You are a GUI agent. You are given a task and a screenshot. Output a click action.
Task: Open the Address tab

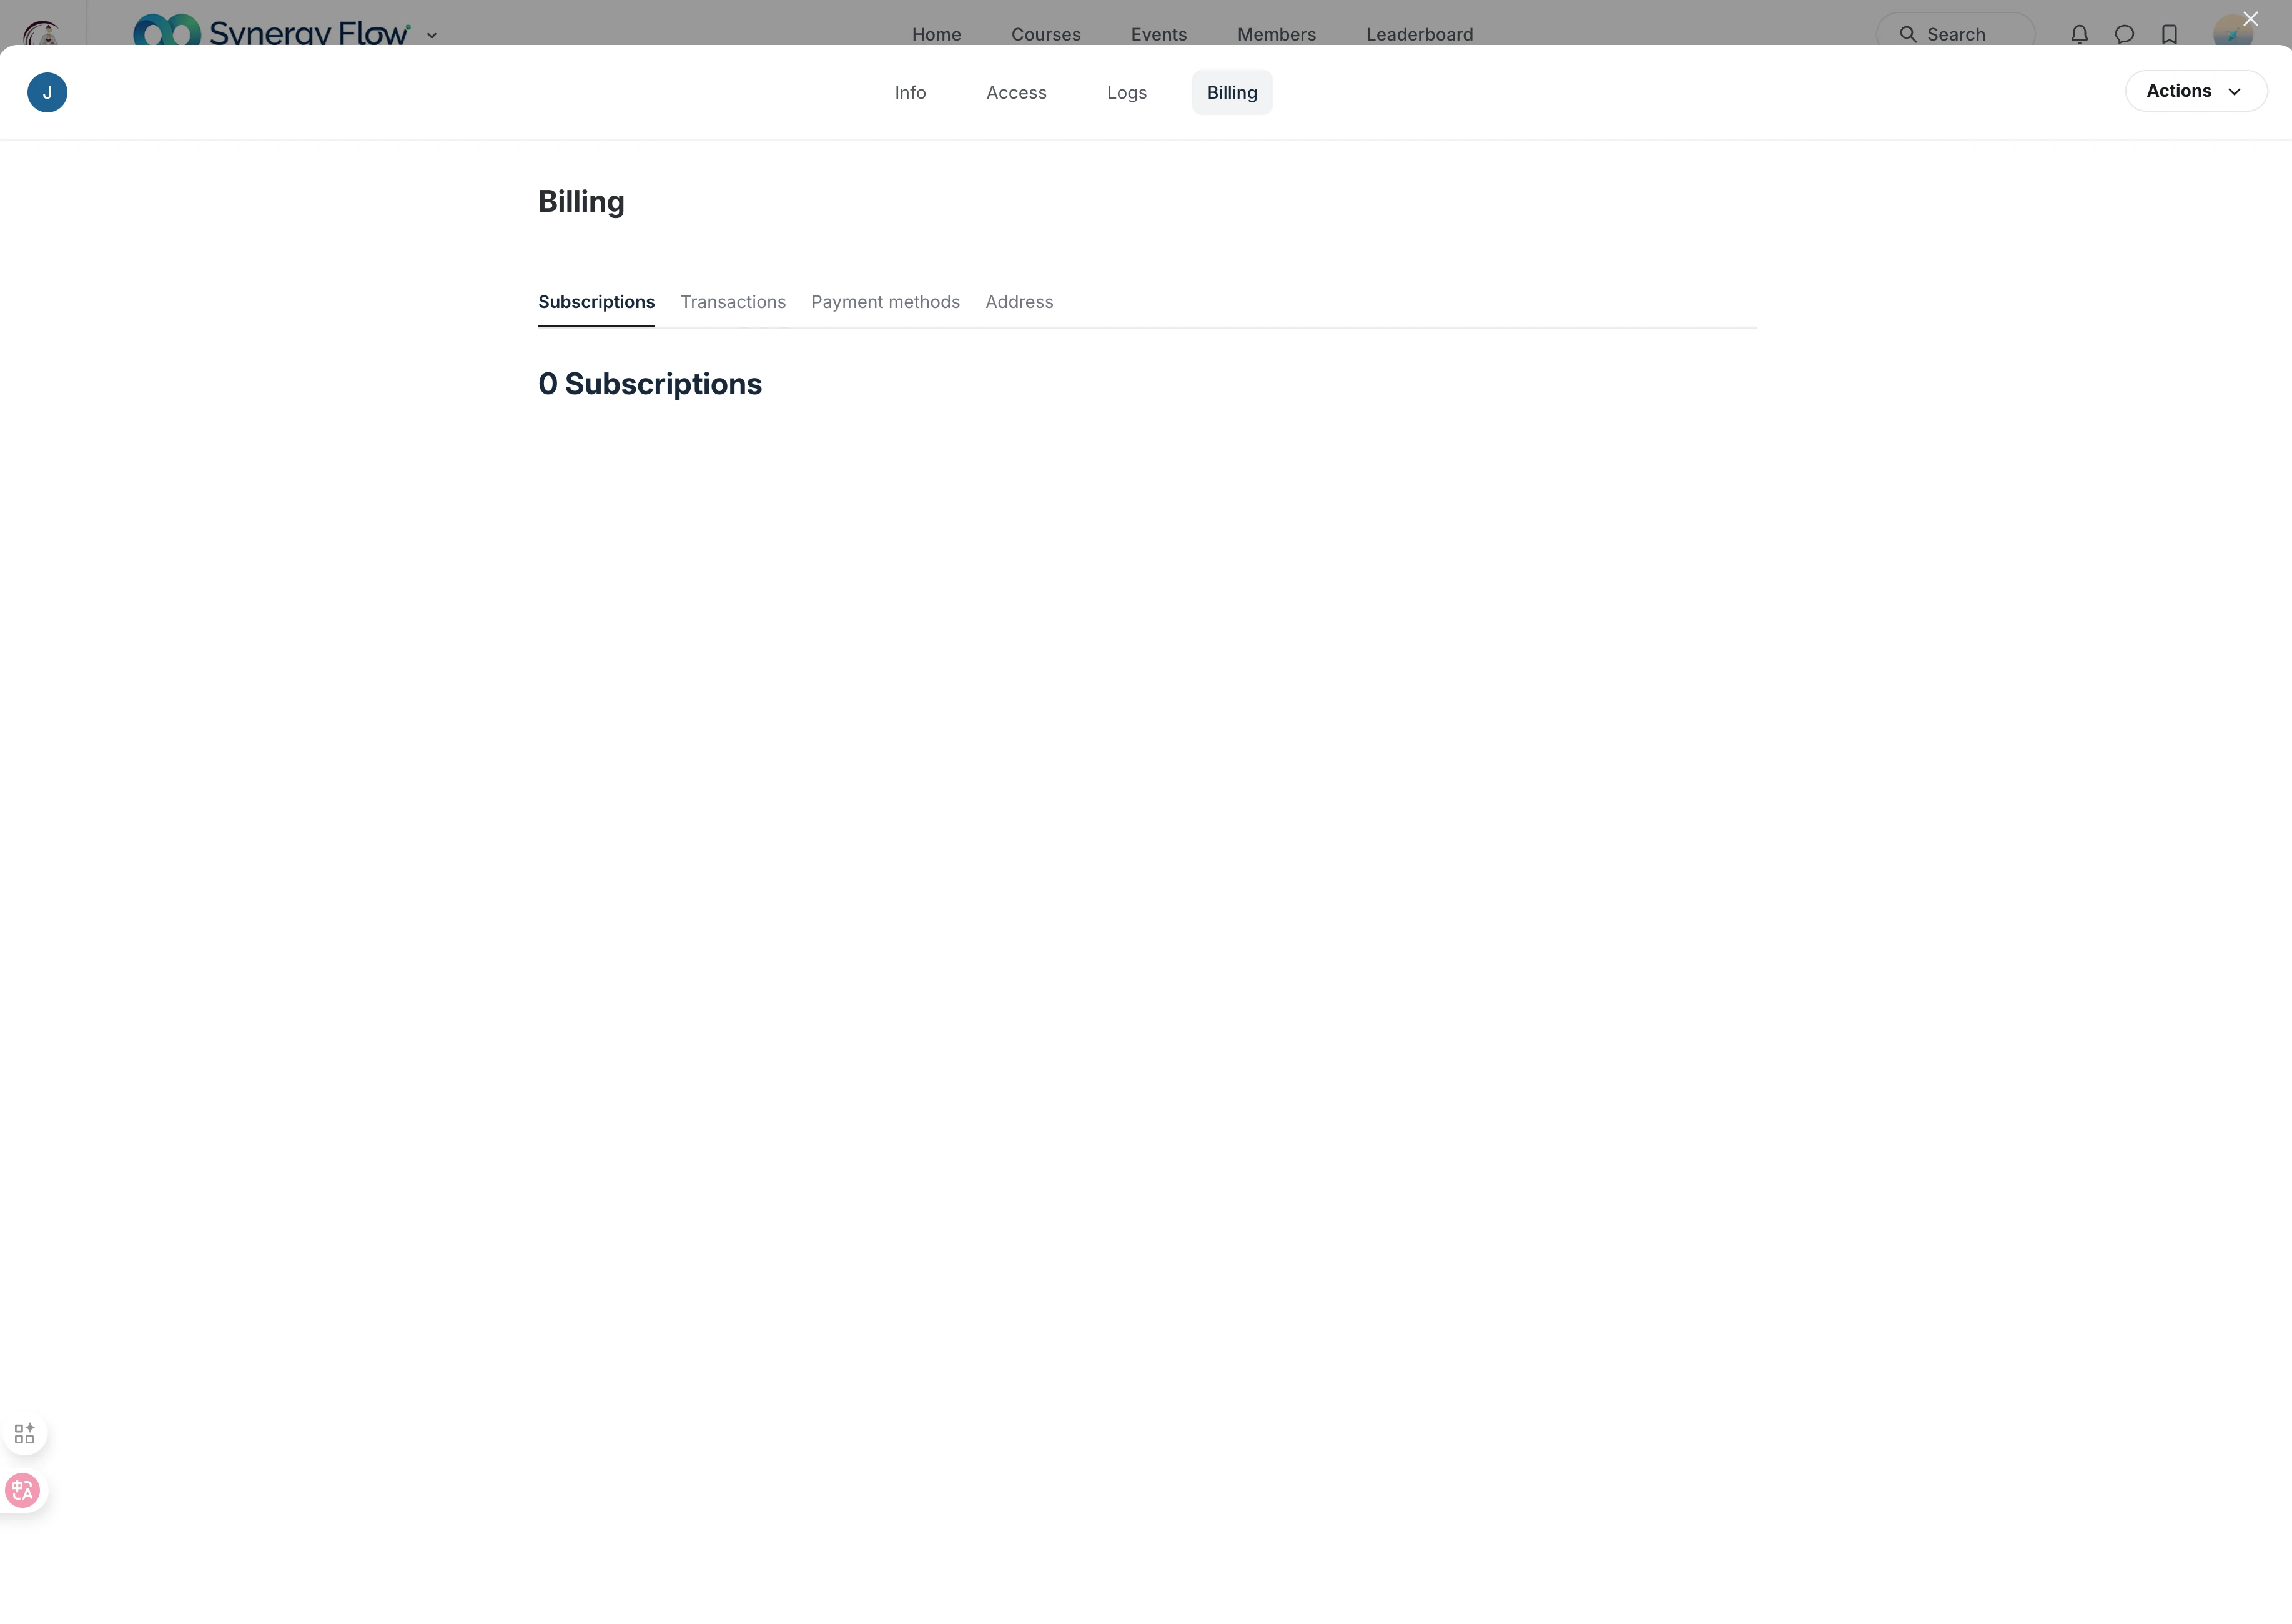[x=1019, y=302]
